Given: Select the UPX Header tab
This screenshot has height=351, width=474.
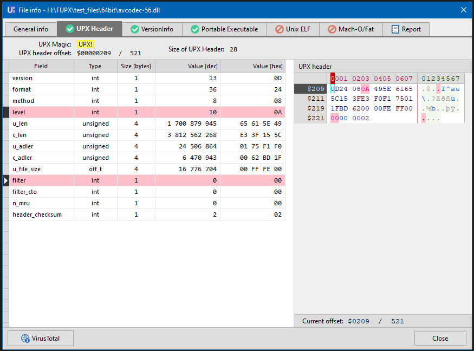Looking at the screenshot, I should point(89,29).
